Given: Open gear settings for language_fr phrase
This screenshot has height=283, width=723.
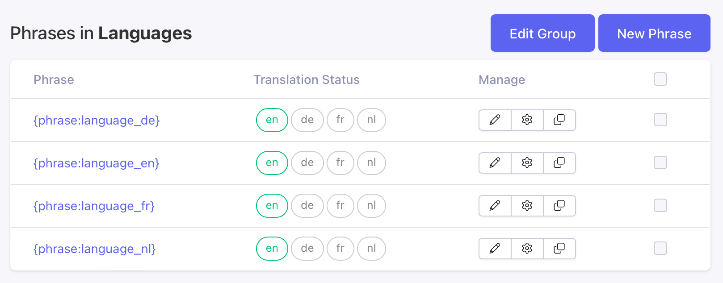Looking at the screenshot, I should (527, 206).
